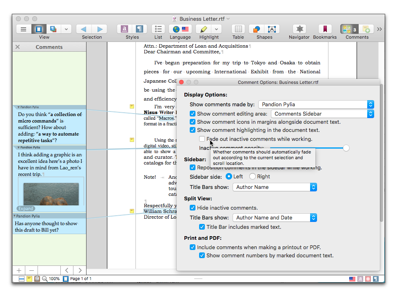Image resolution: width=397 pixels, height=296 pixels.
Task: Toggle reposition comments in sidebar
Action: coord(193,167)
